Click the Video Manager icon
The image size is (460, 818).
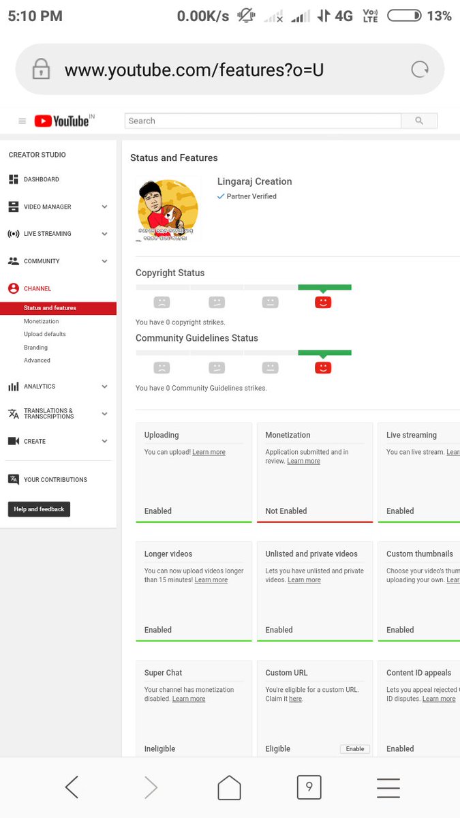pos(13,207)
